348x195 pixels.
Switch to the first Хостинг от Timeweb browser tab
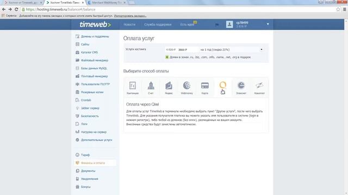(x=23, y=3)
